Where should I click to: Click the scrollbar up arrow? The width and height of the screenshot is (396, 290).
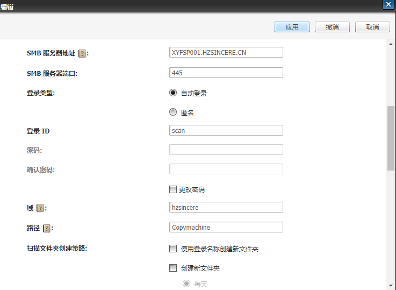click(x=391, y=44)
